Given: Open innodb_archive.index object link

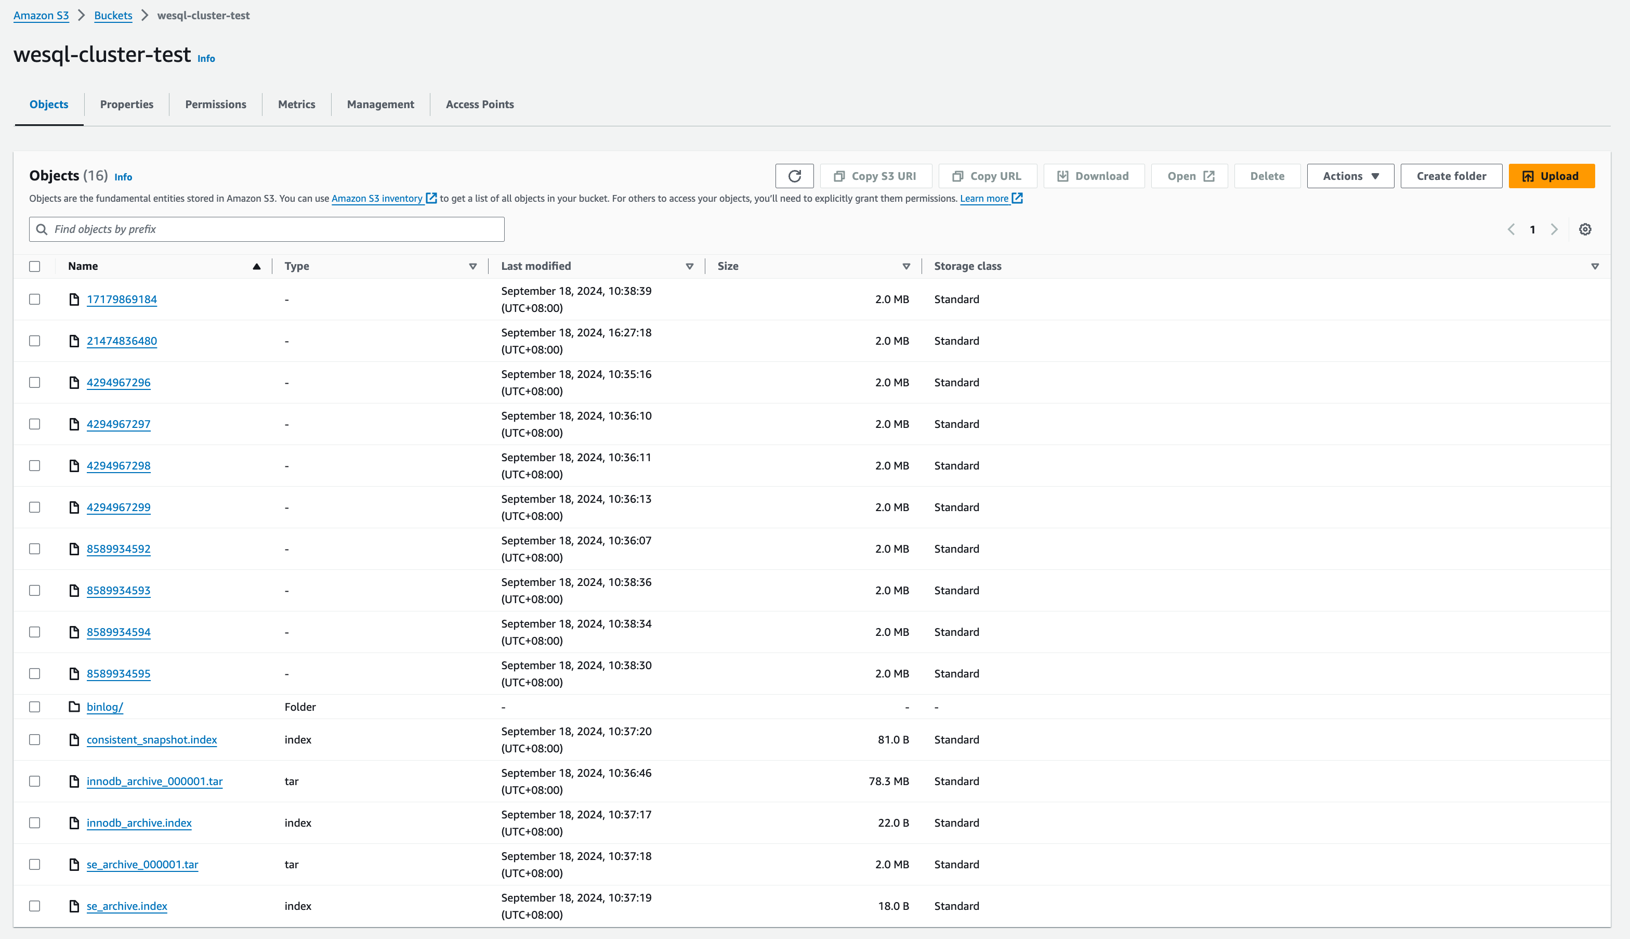Looking at the screenshot, I should (x=139, y=823).
